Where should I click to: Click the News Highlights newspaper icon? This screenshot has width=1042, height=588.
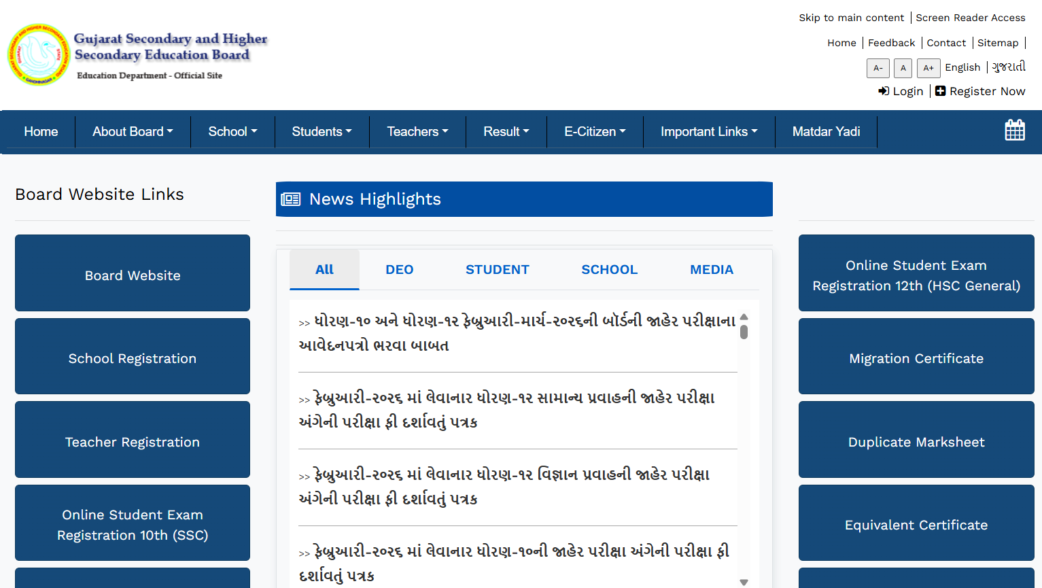click(291, 198)
